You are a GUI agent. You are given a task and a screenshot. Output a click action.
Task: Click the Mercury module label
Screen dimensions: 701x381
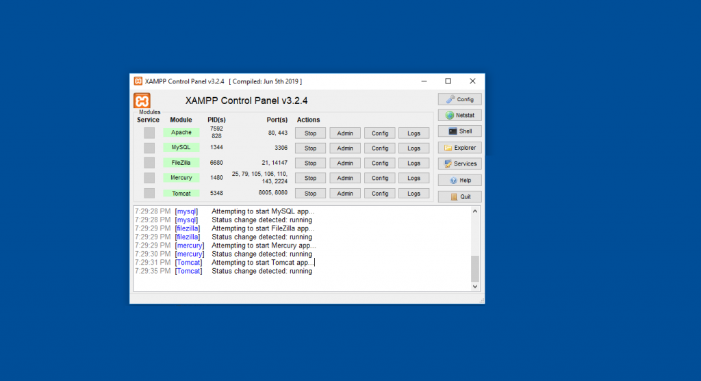tap(181, 177)
